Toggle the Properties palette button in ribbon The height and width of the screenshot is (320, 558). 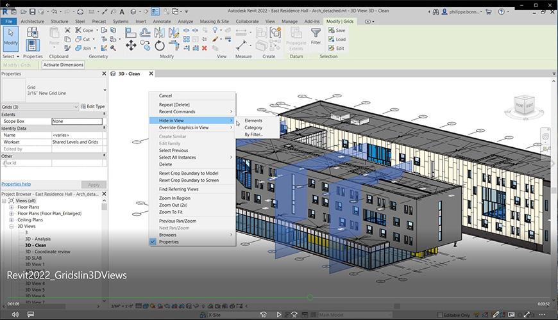pos(32,45)
